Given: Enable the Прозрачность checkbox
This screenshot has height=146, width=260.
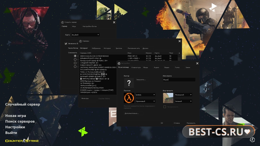Looking at the screenshot, I should pyautogui.click(x=165, y=107).
